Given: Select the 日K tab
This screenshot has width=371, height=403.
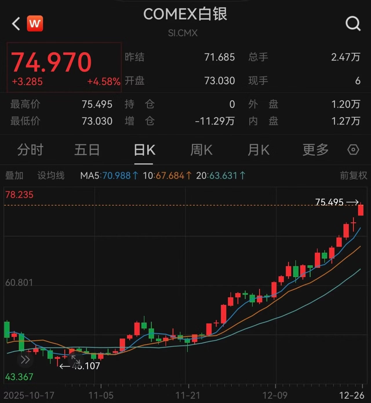Looking at the screenshot, I should [144, 150].
